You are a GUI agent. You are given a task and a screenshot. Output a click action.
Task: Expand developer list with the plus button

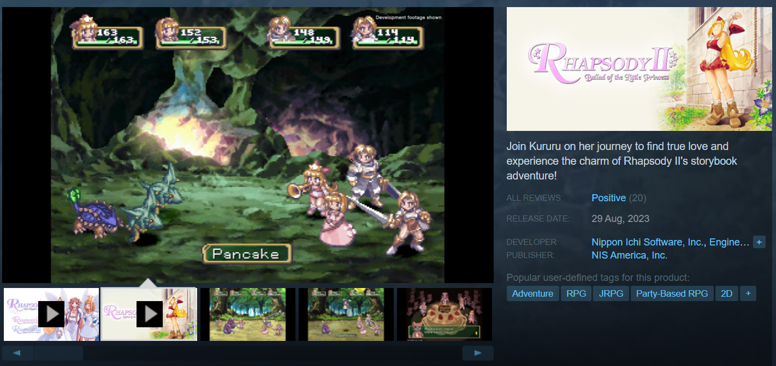759,242
